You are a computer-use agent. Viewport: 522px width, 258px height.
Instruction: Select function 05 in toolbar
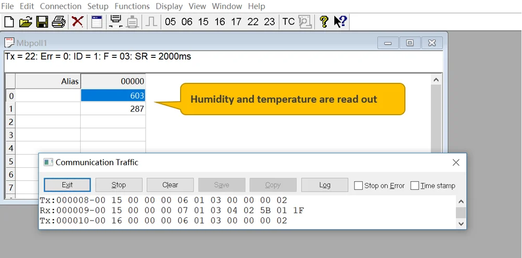click(x=170, y=22)
